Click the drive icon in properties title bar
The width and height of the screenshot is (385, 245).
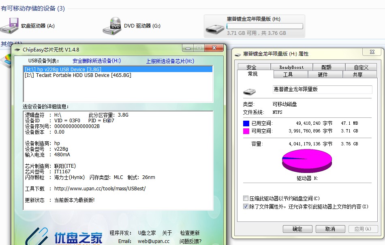[x=237, y=54]
